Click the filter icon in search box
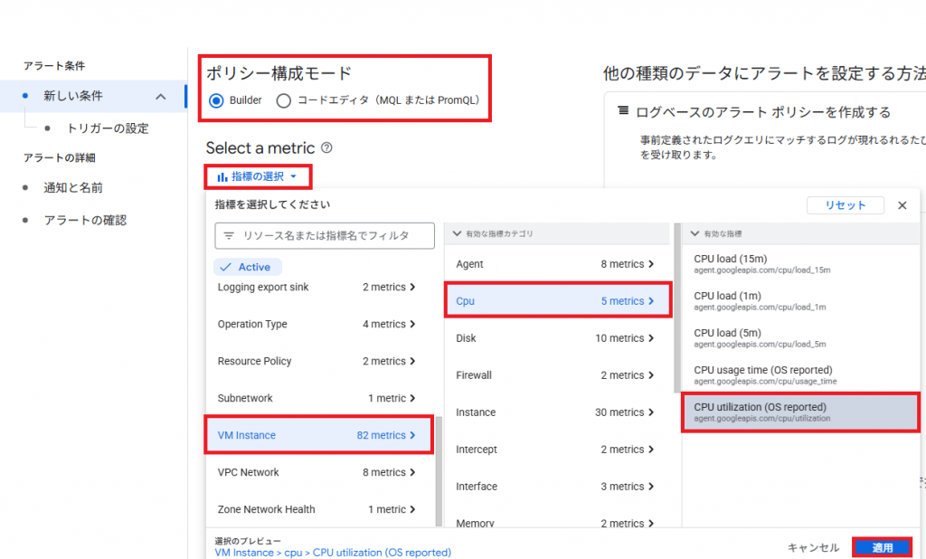The width and height of the screenshot is (926, 559). click(x=229, y=235)
